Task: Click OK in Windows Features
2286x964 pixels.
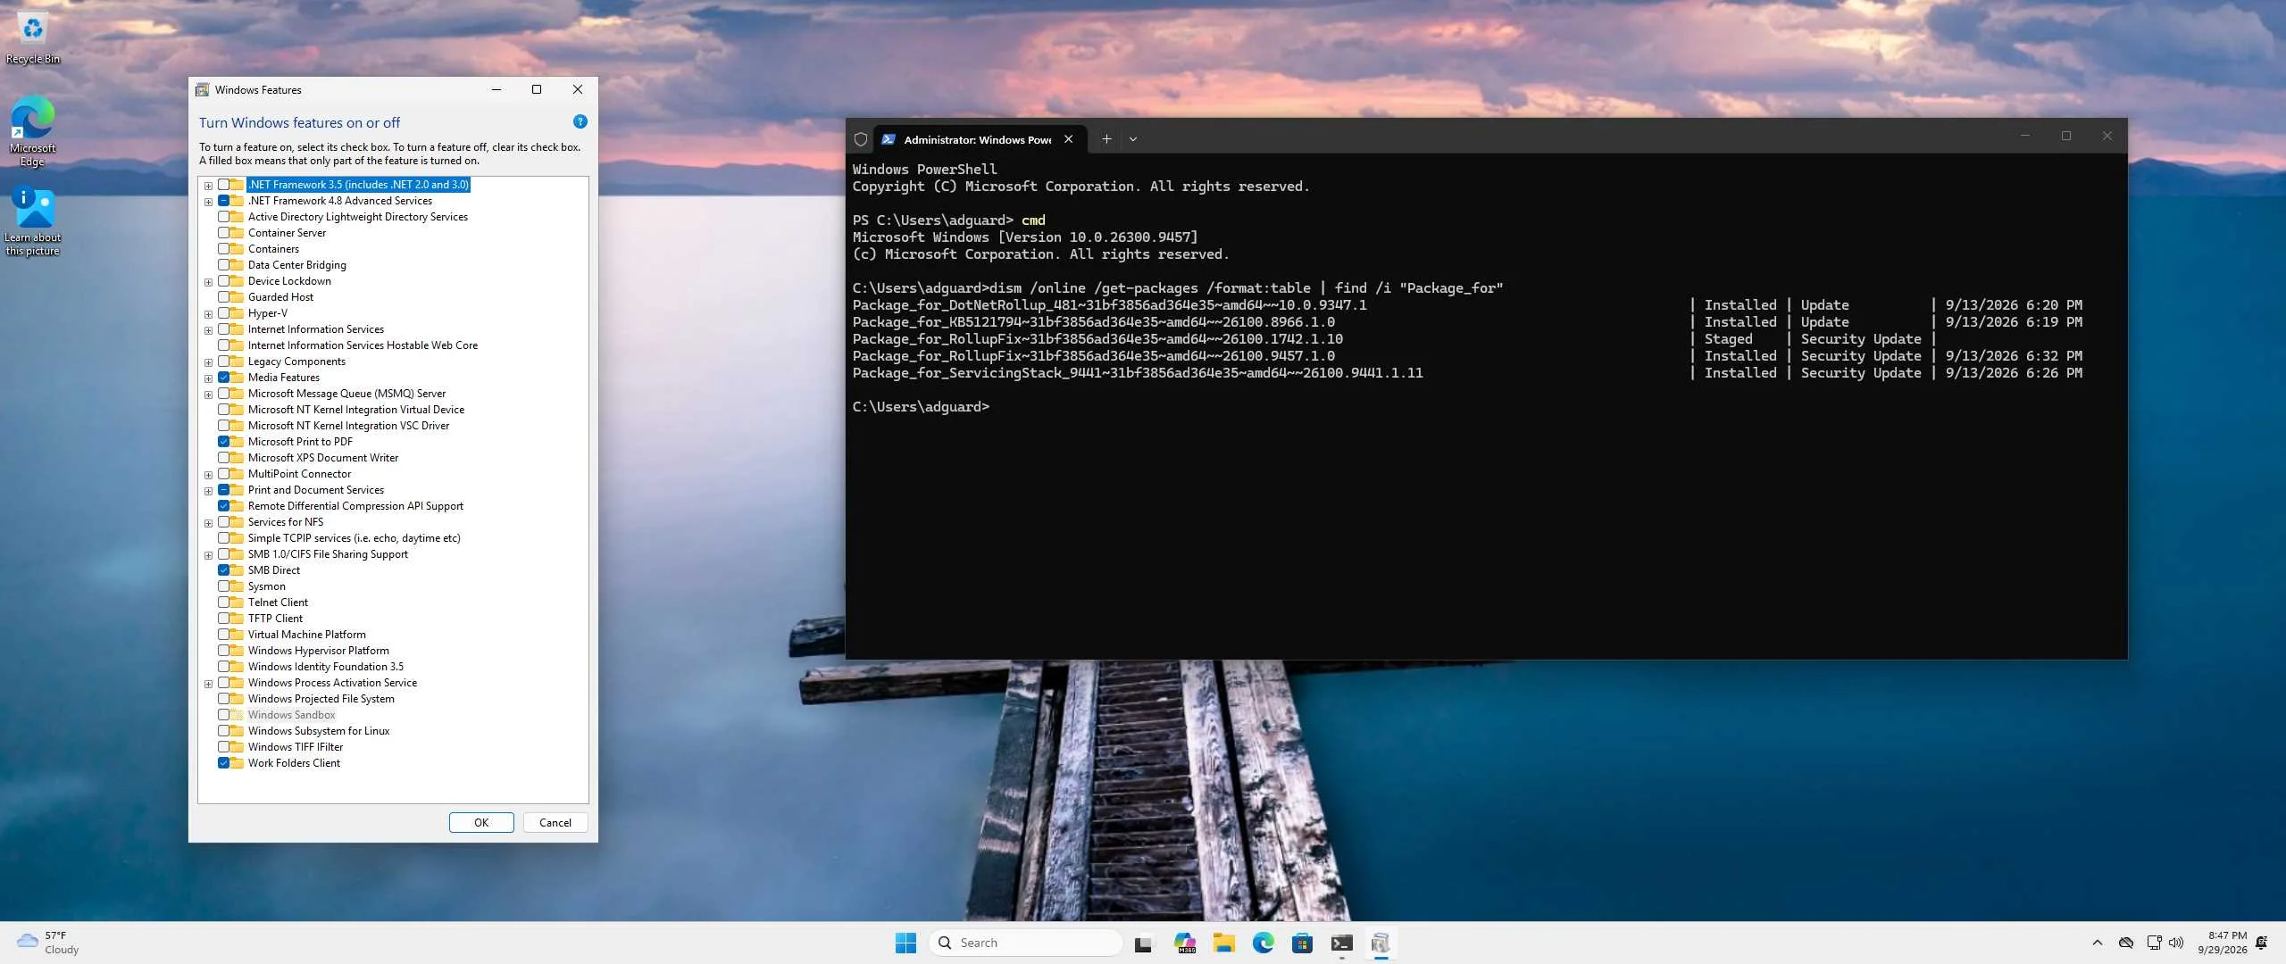Action: coord(481,823)
